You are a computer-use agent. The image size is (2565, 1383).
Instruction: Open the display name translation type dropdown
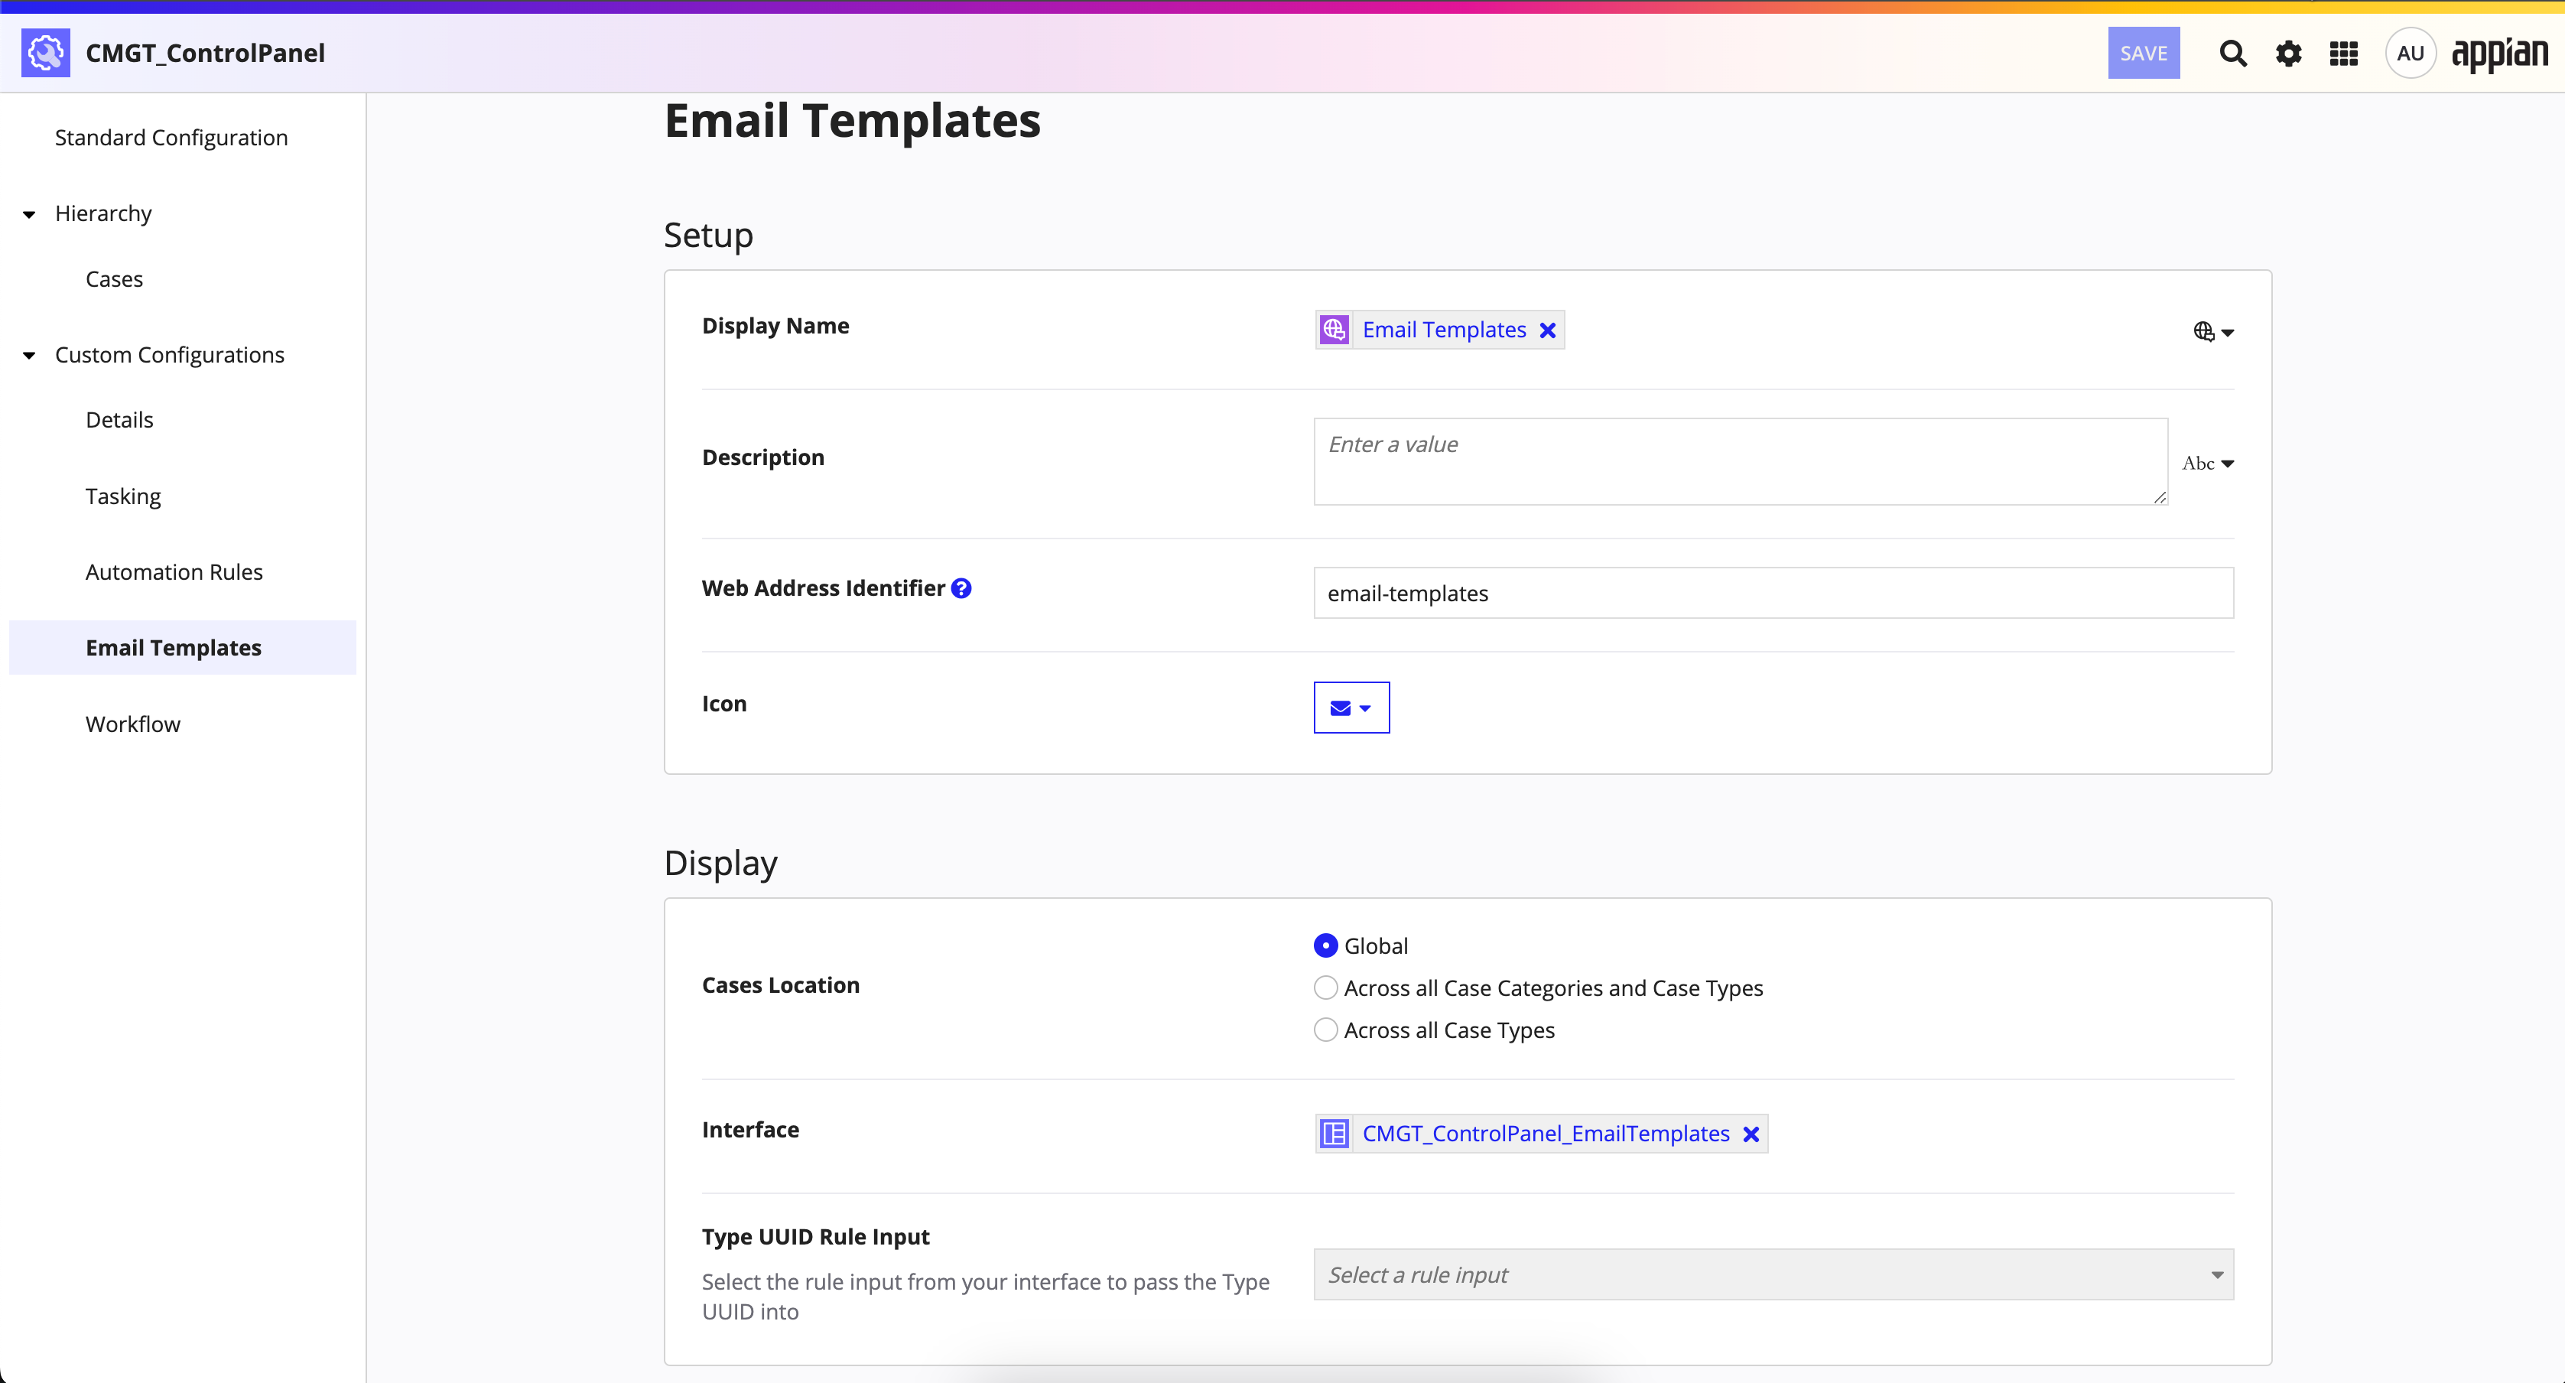click(x=2213, y=331)
